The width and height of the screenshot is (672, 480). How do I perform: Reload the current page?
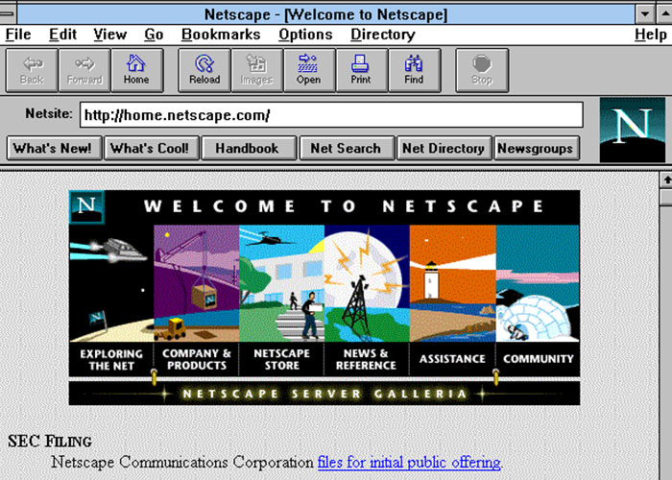(204, 69)
